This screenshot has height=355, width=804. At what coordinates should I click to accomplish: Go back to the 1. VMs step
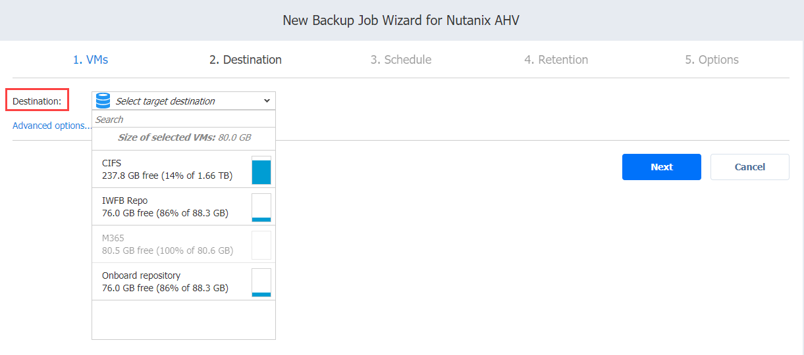click(x=90, y=60)
